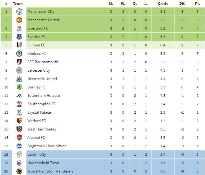Open the Everton FC team link
205x175 pixels.
[x=36, y=37]
